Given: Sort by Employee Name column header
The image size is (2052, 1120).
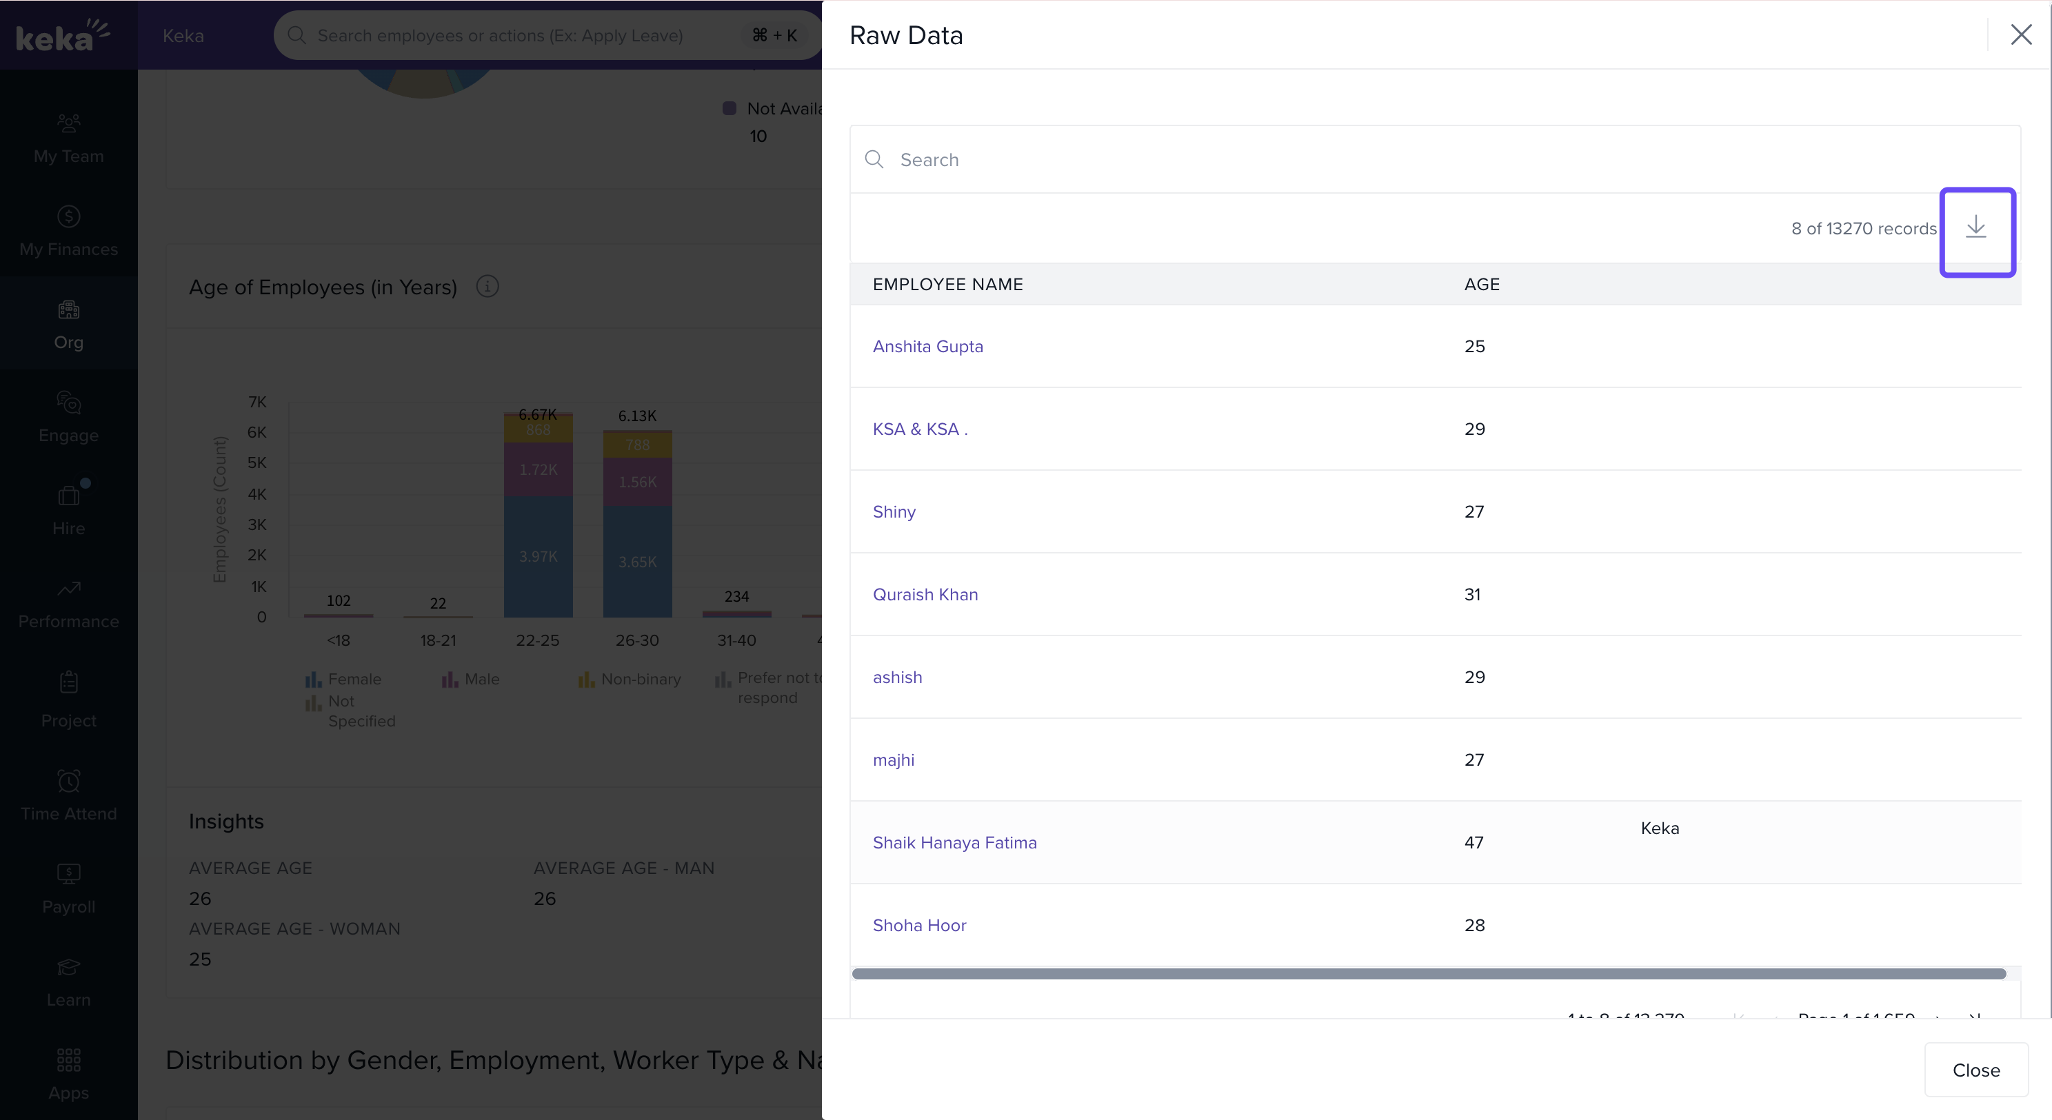Looking at the screenshot, I should click(947, 284).
